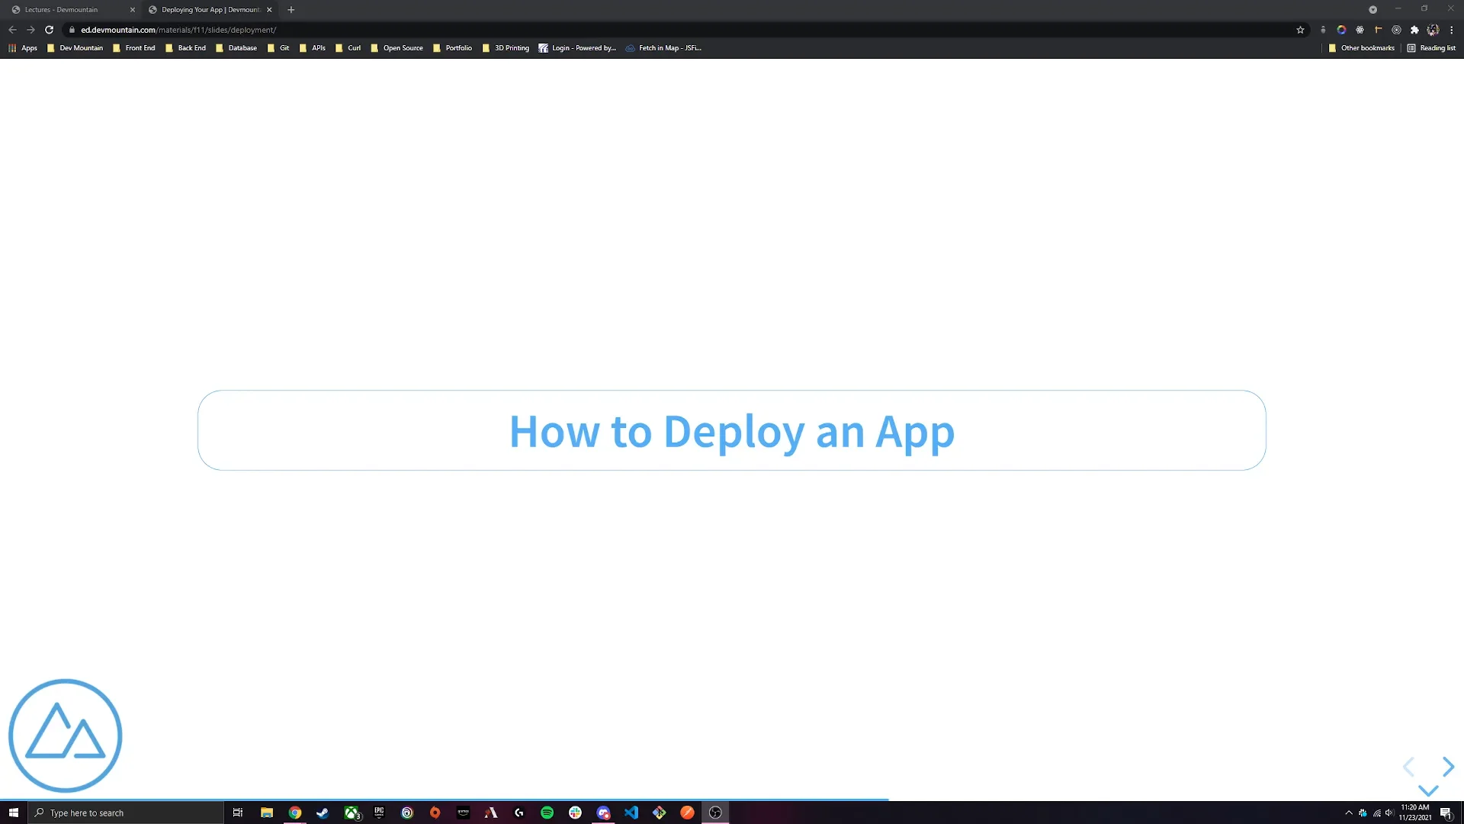Open a new browser tab
The height and width of the screenshot is (824, 1464).
point(291,10)
